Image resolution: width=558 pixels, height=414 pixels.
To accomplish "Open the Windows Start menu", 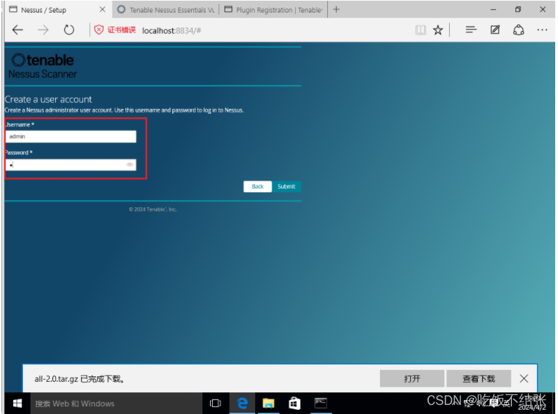I will coord(17,404).
